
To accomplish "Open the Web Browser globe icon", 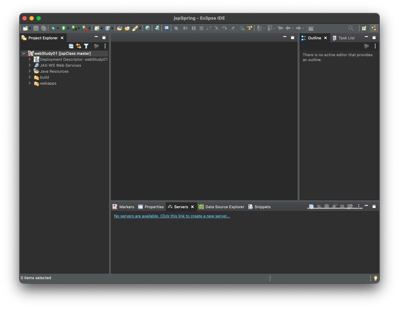I will click(x=148, y=28).
